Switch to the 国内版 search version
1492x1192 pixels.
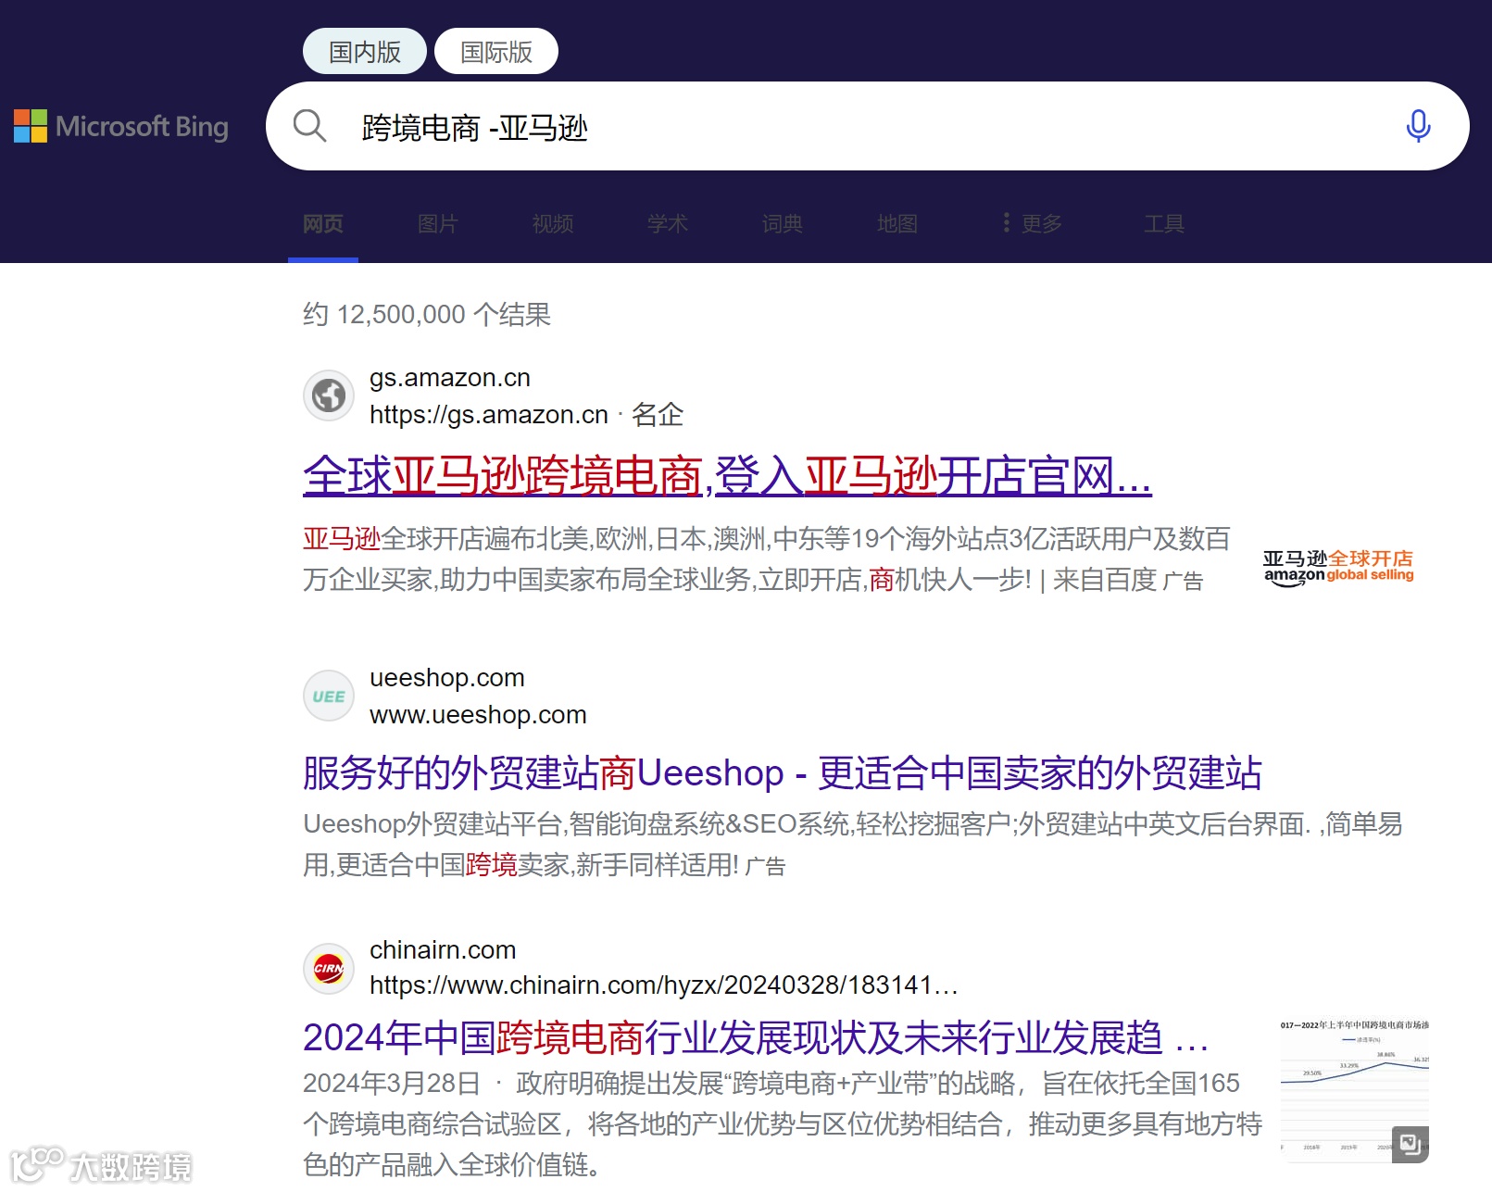pos(364,51)
